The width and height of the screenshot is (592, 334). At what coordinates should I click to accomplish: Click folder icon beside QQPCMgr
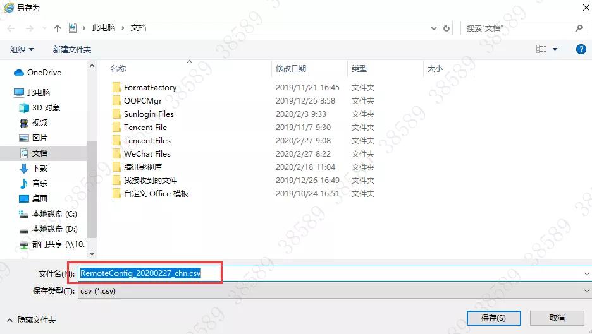point(116,100)
